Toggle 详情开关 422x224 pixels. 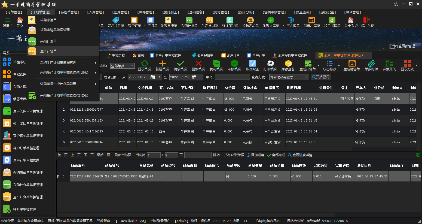click(x=389, y=65)
